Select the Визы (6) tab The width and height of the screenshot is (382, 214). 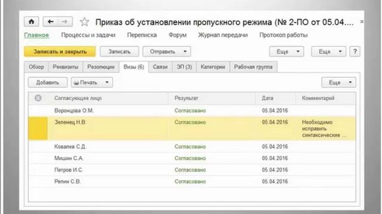tap(134, 67)
